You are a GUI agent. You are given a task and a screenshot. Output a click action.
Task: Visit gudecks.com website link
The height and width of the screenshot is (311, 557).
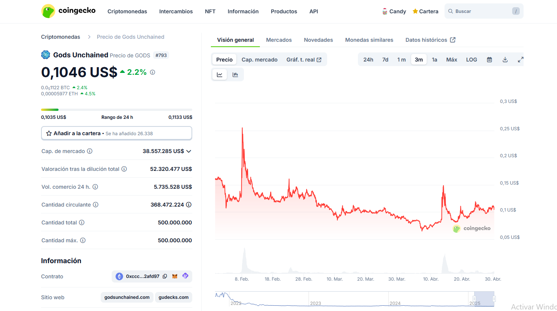(174, 297)
